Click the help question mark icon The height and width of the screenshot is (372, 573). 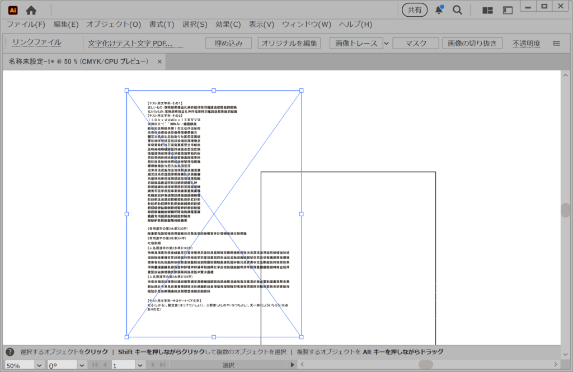click(x=10, y=352)
